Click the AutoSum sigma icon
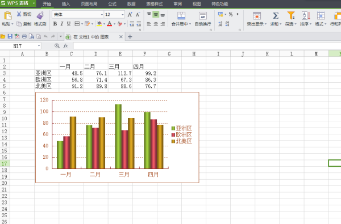 tap(276, 16)
